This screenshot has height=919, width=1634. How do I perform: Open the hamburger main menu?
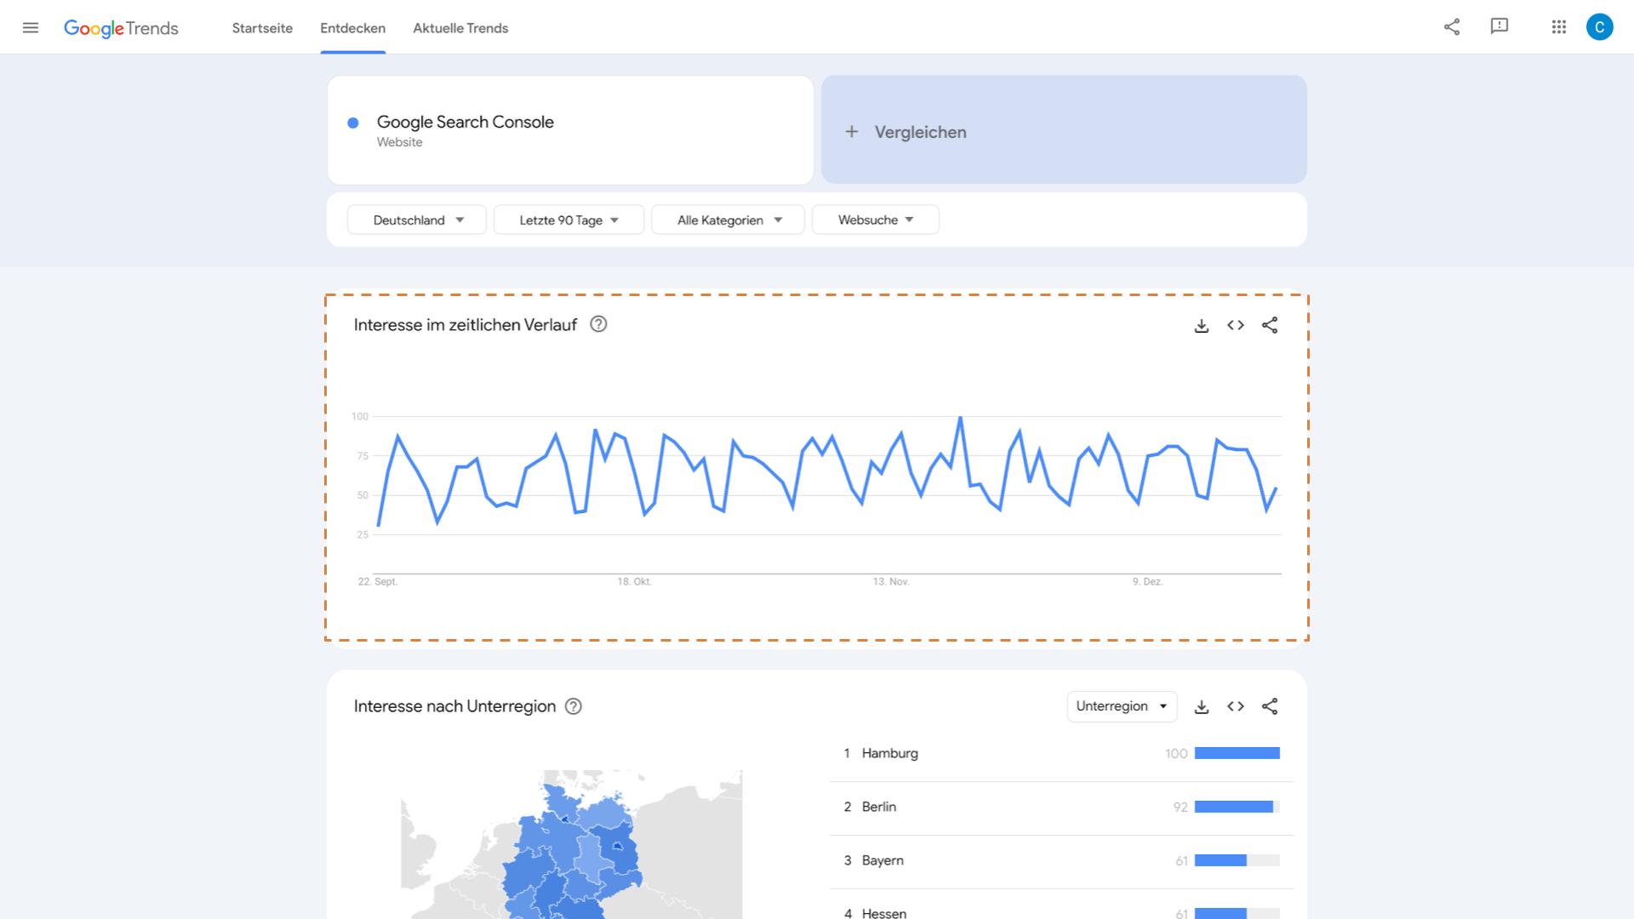click(x=31, y=28)
